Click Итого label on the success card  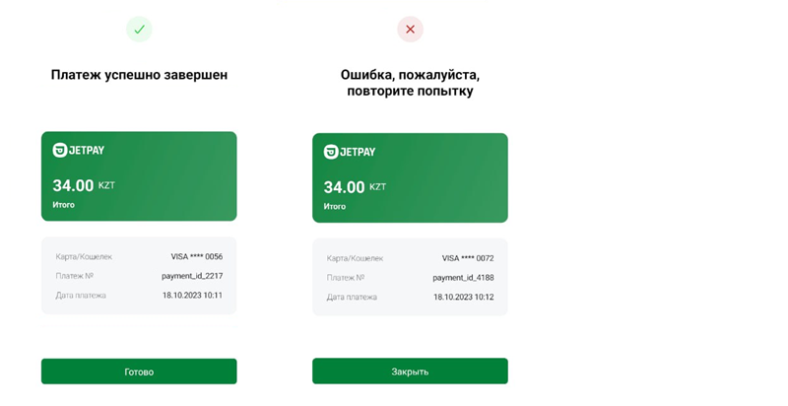[x=63, y=205]
